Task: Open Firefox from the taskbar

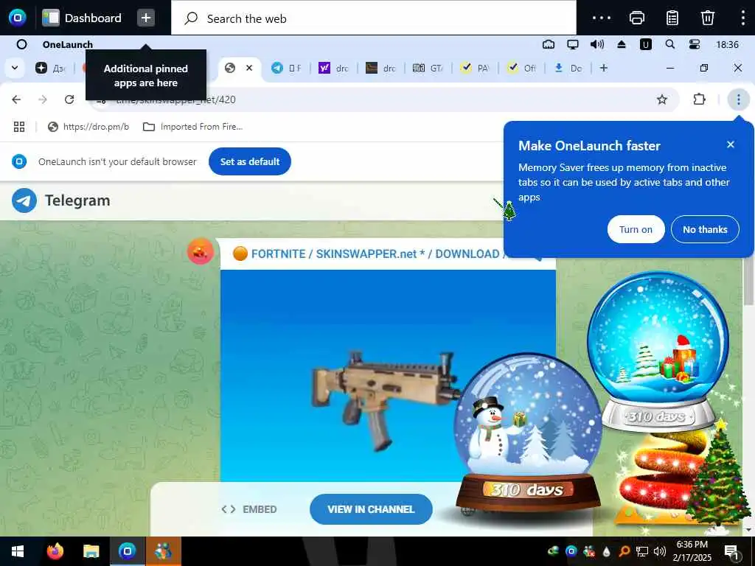Action: [x=55, y=551]
